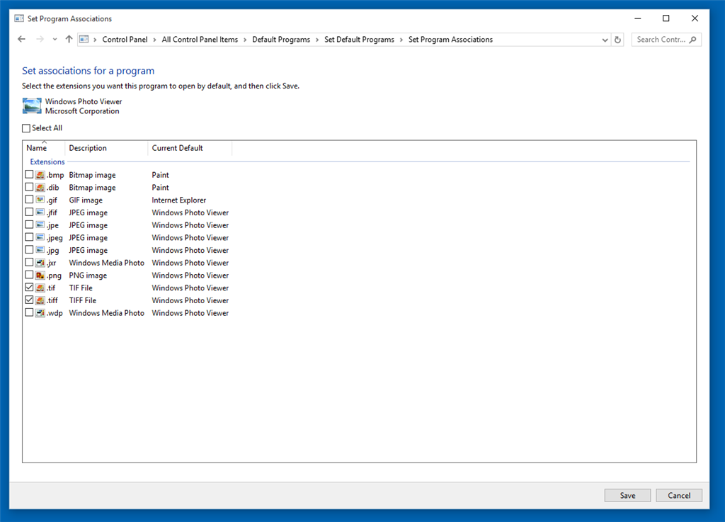Open the Control Panel breadcrumb
The width and height of the screenshot is (725, 522).
125,40
